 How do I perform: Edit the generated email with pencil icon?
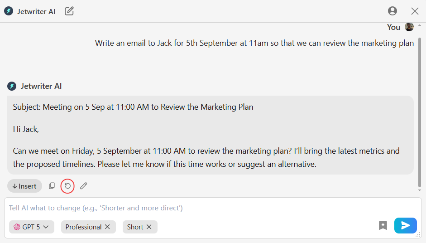(x=84, y=186)
